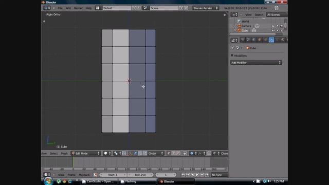
Task: Add a new scene
Action: tap(181, 8)
